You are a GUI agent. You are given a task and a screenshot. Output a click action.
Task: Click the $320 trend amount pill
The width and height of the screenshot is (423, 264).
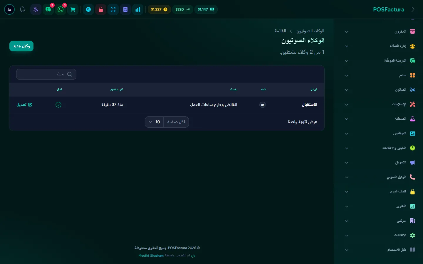[182, 9]
